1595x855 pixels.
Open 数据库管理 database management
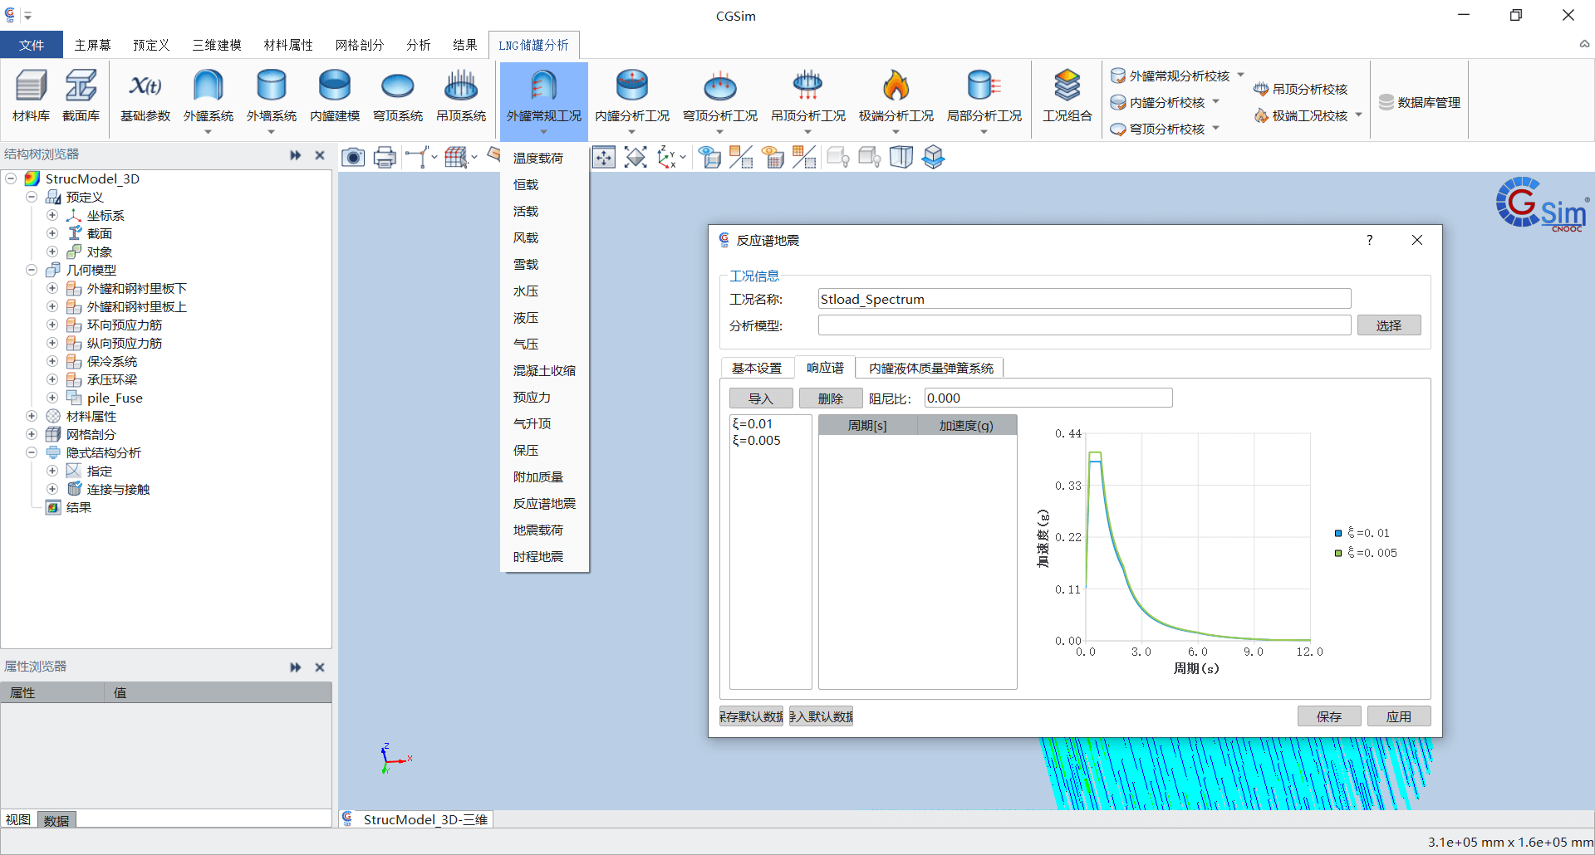1419,102
